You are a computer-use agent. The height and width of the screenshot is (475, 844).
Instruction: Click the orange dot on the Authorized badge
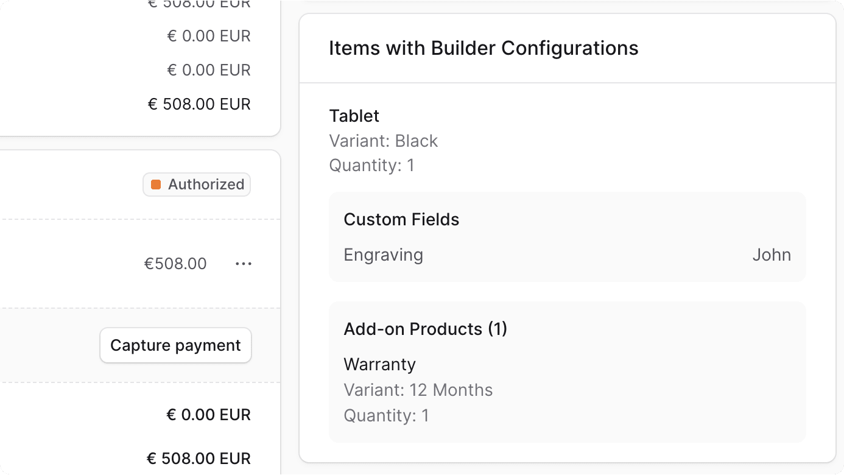[156, 184]
